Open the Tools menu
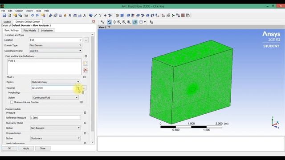This screenshot has width=285, height=160. [38, 11]
